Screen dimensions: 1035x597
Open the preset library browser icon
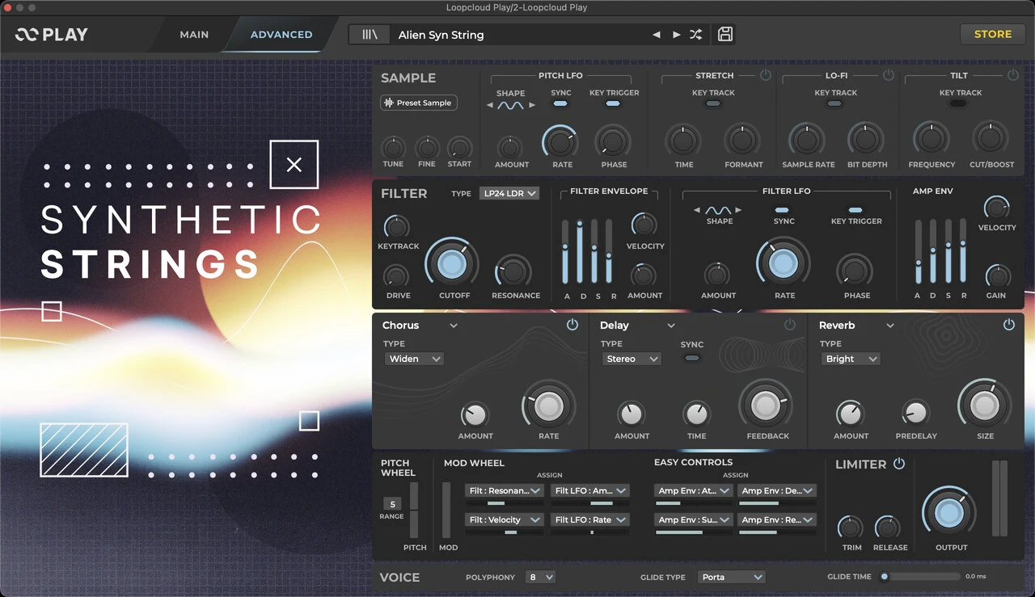(x=370, y=35)
